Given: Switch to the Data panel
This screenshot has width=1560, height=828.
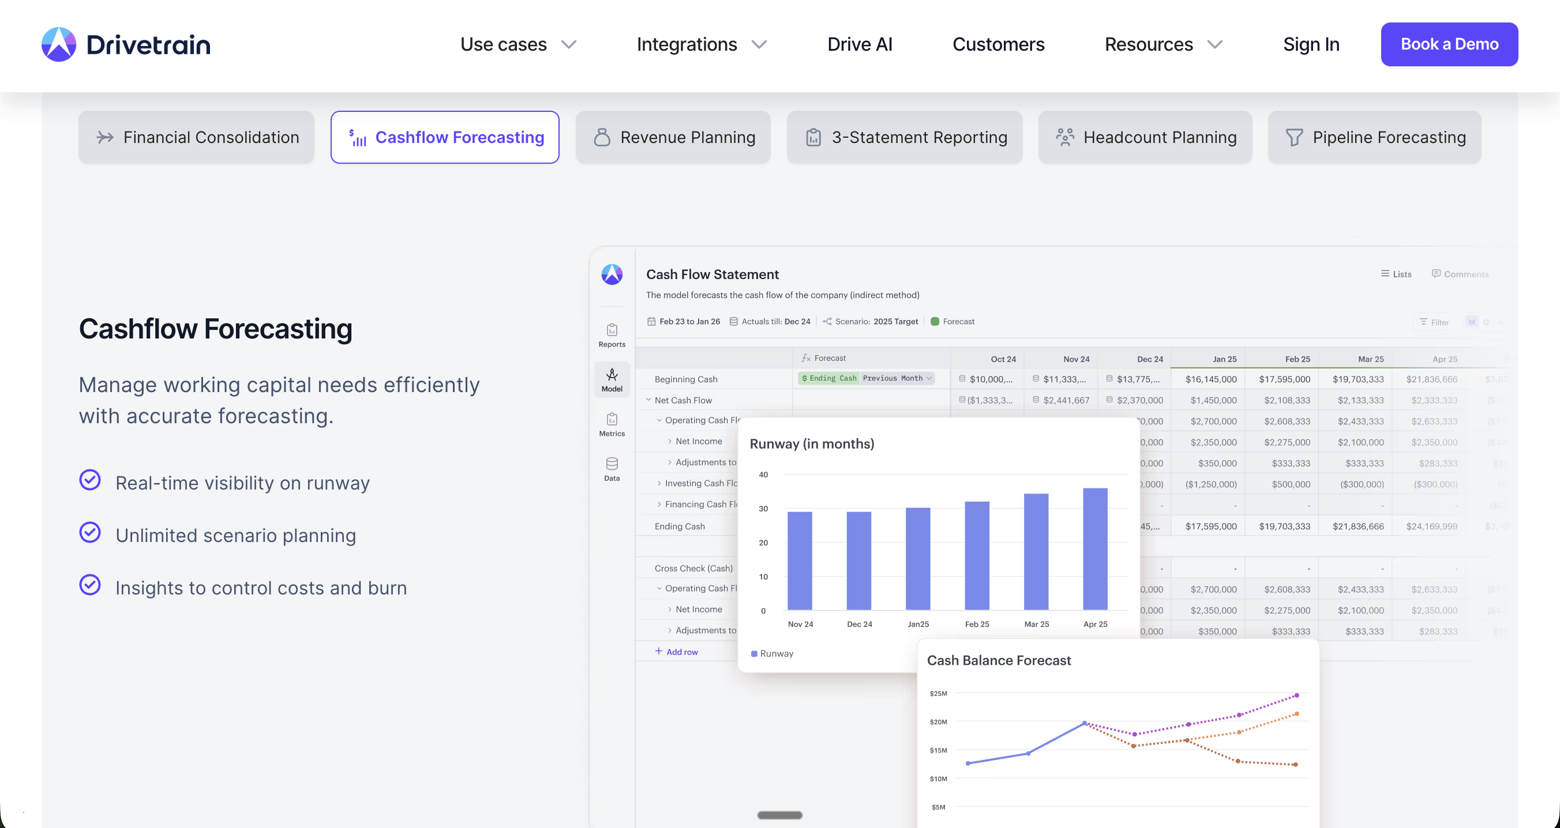Looking at the screenshot, I should coord(612,468).
